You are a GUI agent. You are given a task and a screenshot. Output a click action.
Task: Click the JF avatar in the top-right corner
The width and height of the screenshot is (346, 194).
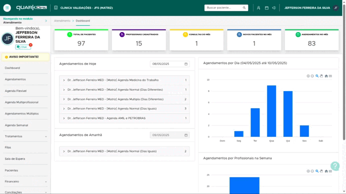pos(335,7)
